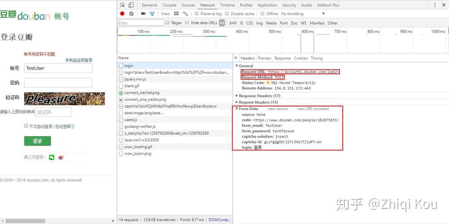Click the inspect element picker icon
449x224 pixels.
point(123,5)
